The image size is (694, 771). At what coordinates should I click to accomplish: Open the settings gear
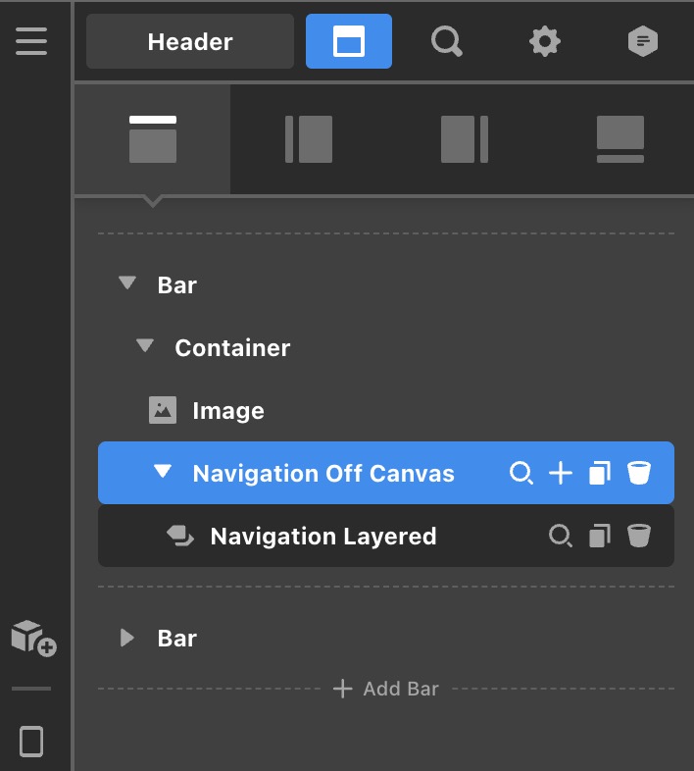click(544, 41)
